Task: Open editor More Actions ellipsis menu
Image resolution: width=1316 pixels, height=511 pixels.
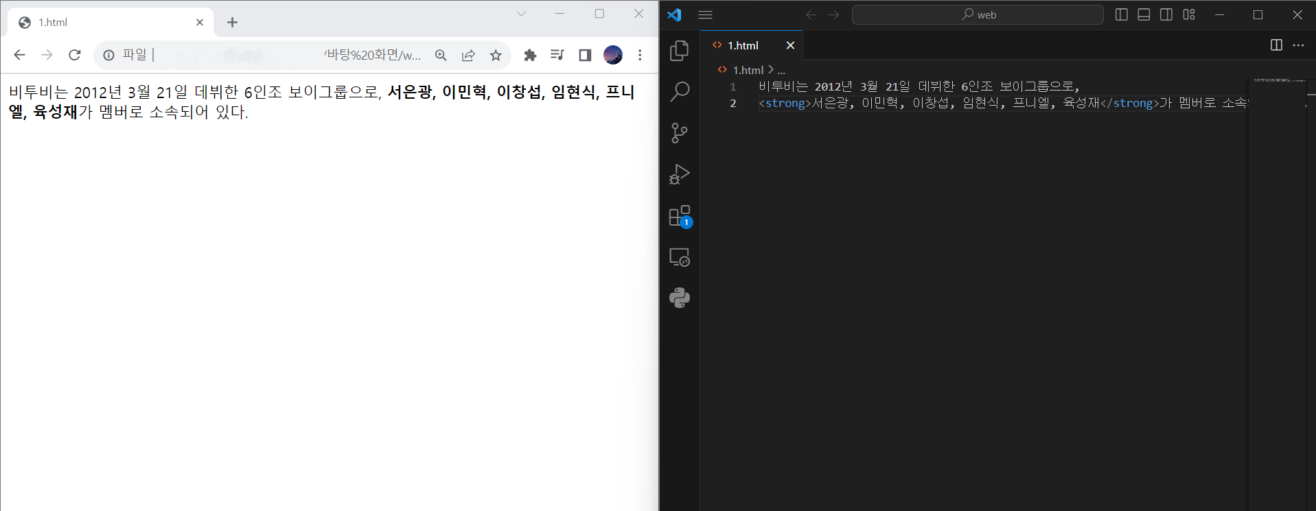Action: tap(1298, 45)
